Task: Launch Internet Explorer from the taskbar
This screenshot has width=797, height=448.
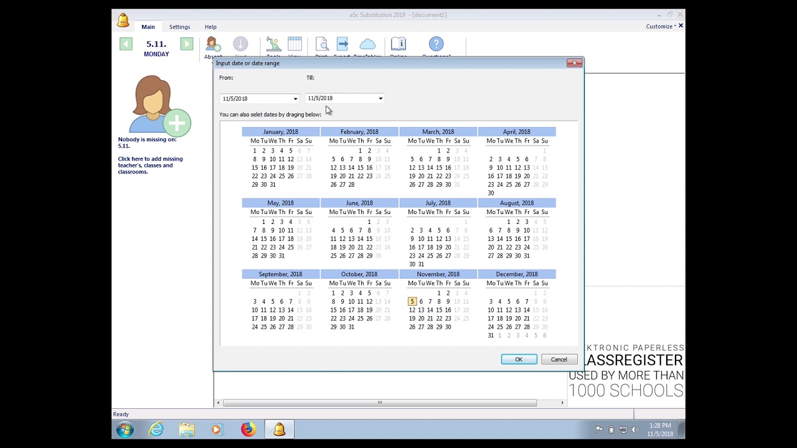Action: (156, 429)
